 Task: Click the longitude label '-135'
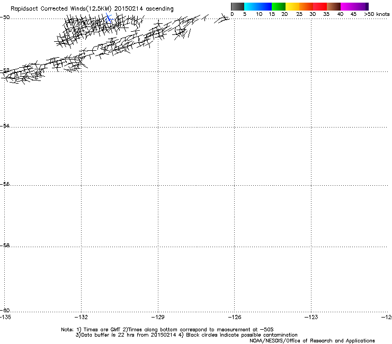pyautogui.click(x=5, y=317)
